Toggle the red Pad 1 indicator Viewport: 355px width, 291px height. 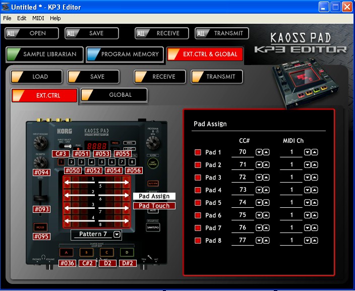click(198, 152)
